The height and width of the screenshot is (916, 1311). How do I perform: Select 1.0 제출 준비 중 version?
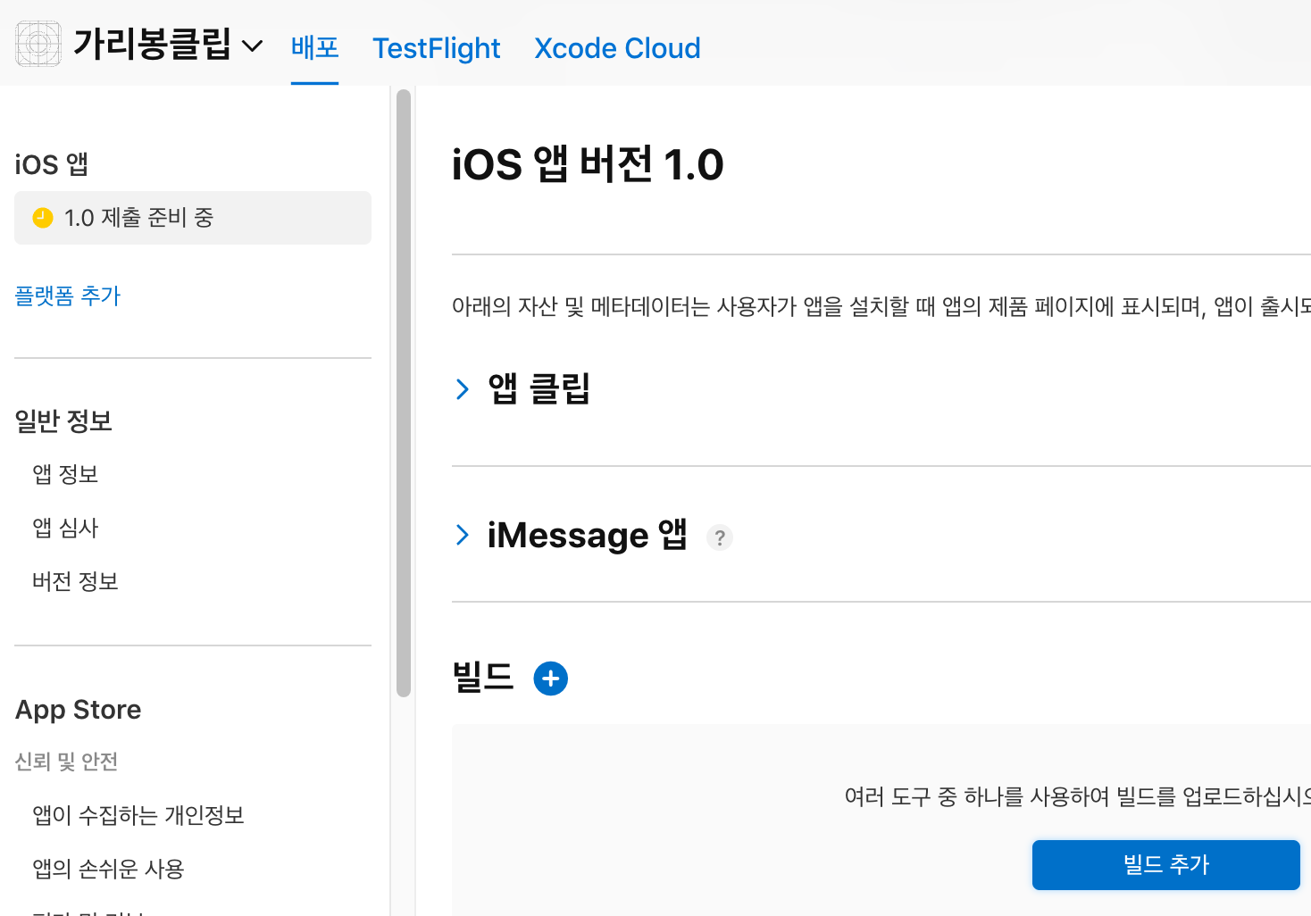[x=193, y=218]
